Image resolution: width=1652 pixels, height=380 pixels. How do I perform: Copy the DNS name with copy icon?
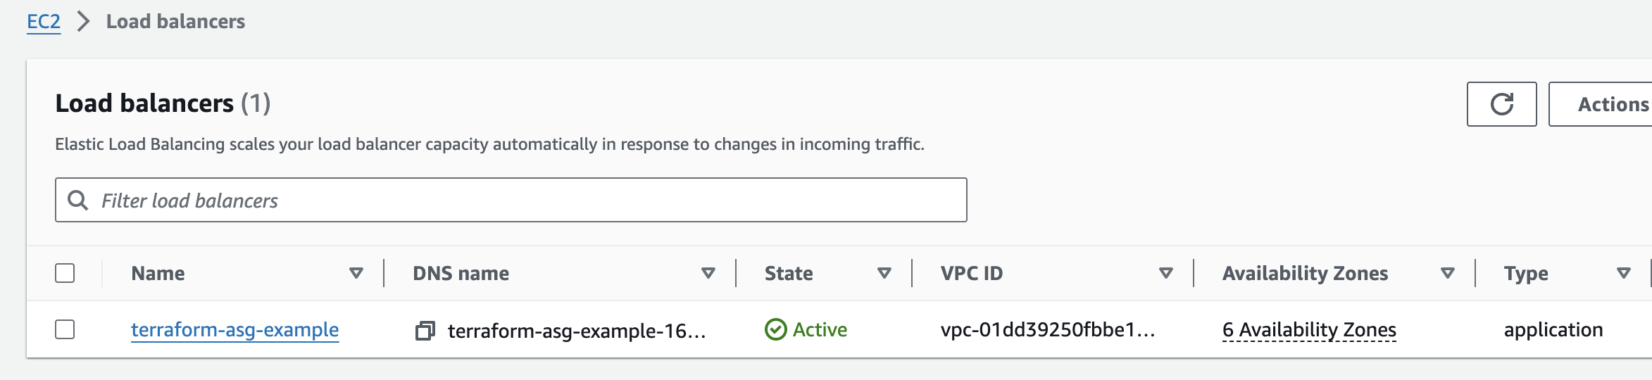(425, 330)
